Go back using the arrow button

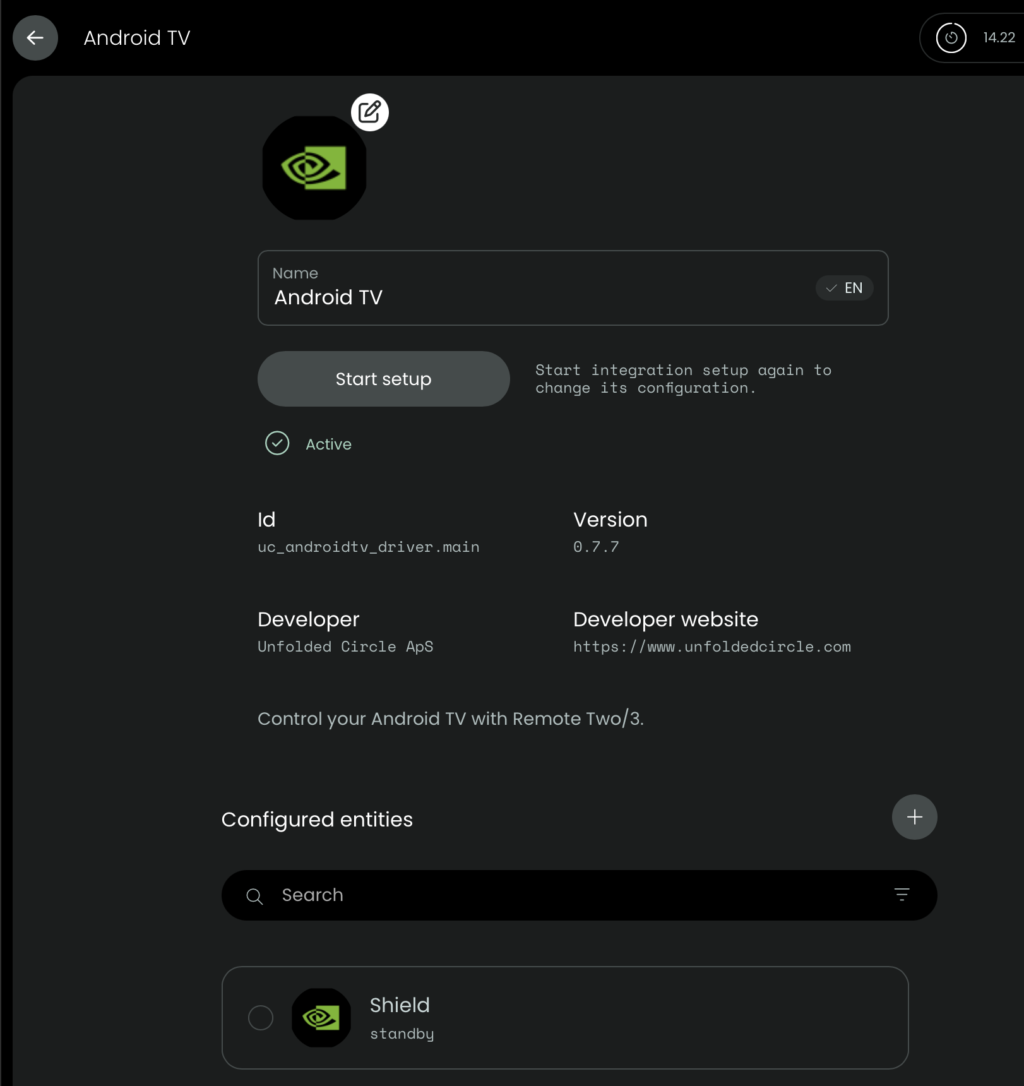coord(35,38)
